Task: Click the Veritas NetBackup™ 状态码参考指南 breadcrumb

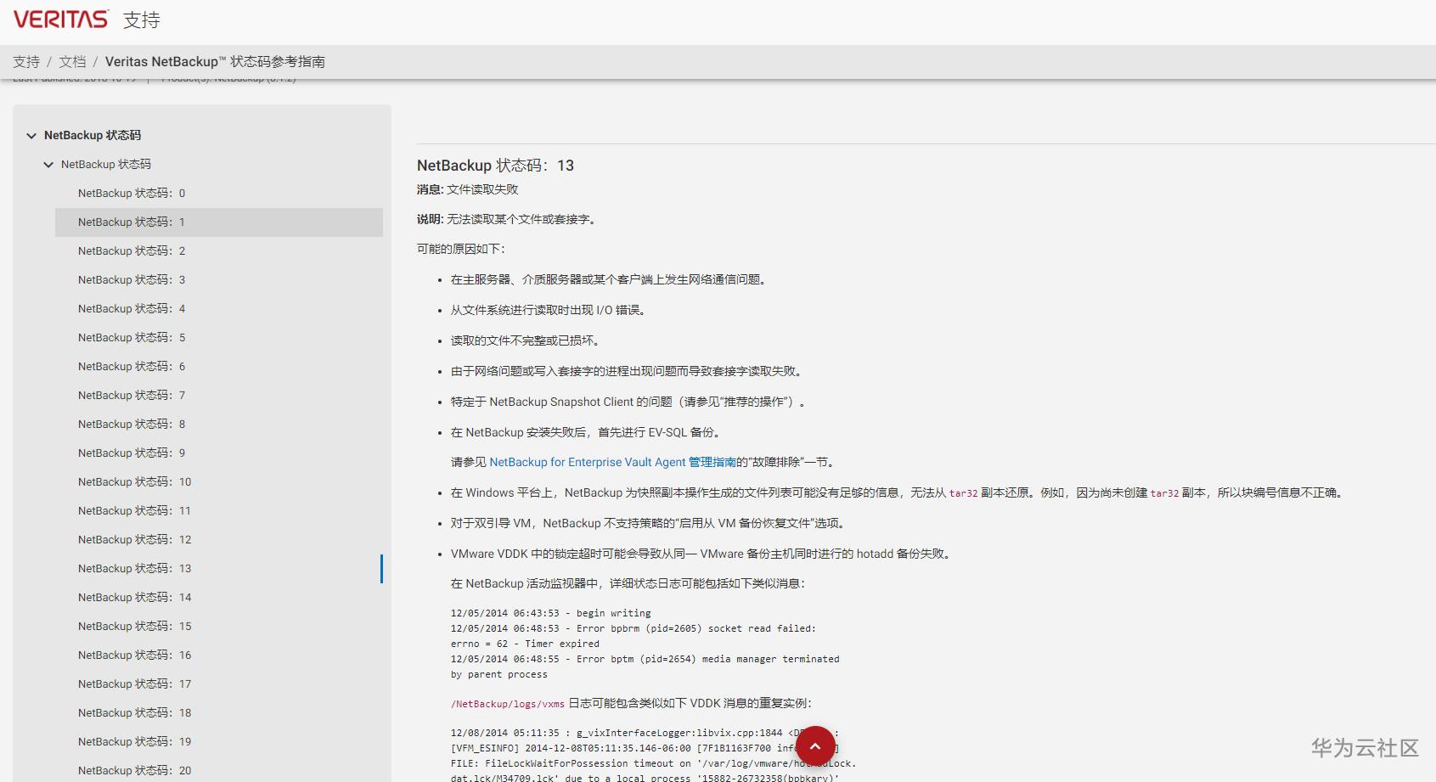Action: pyautogui.click(x=217, y=61)
